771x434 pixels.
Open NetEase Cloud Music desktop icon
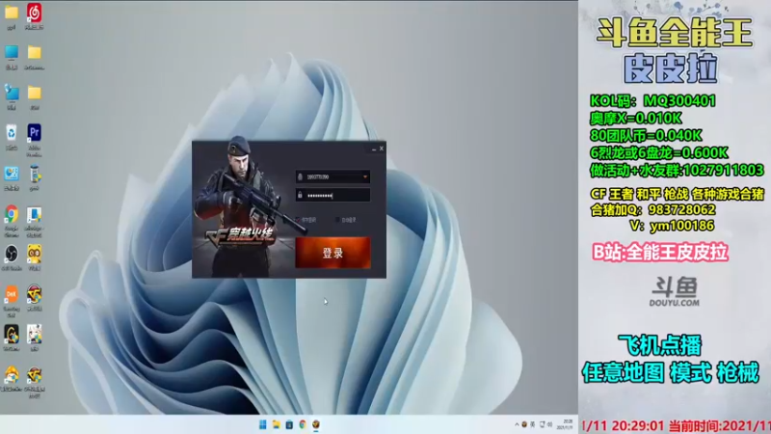(34, 13)
